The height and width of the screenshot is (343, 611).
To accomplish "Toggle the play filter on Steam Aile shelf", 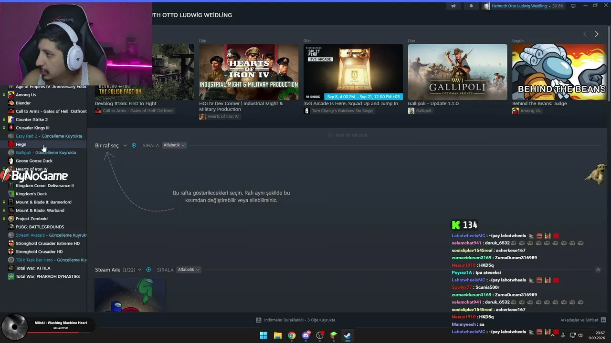I will pyautogui.click(x=148, y=270).
